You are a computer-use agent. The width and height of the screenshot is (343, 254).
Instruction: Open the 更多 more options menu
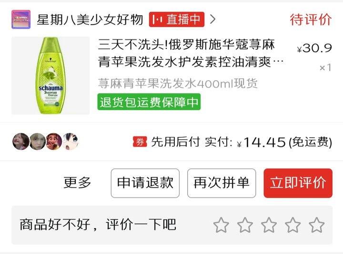click(x=77, y=182)
